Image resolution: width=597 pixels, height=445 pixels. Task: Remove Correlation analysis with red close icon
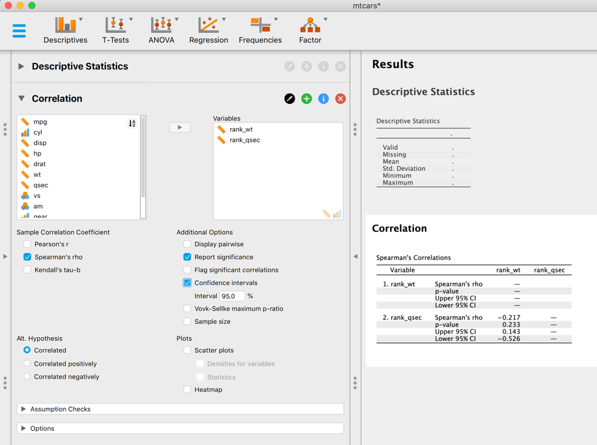coord(340,99)
